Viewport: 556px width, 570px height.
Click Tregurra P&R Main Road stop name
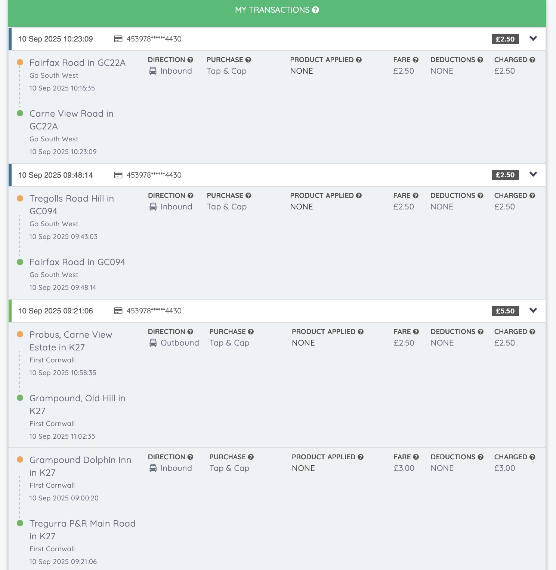[x=82, y=524]
